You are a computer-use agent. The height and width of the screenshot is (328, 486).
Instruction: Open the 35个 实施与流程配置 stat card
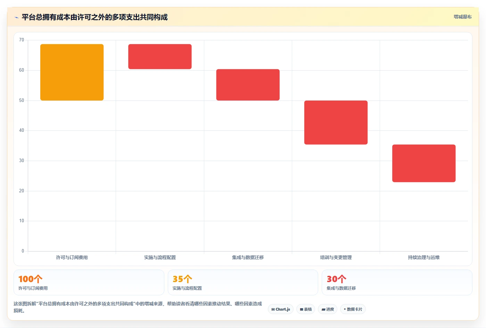point(243,282)
